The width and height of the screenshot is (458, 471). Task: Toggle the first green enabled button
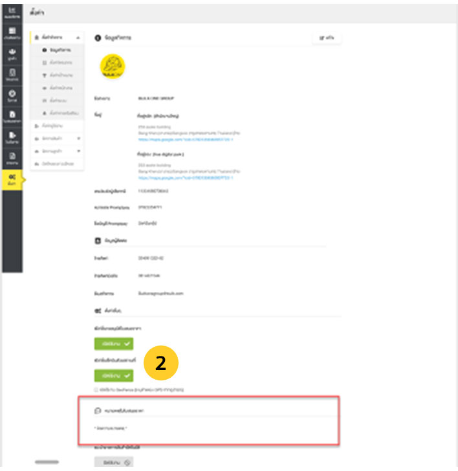pyautogui.click(x=113, y=344)
